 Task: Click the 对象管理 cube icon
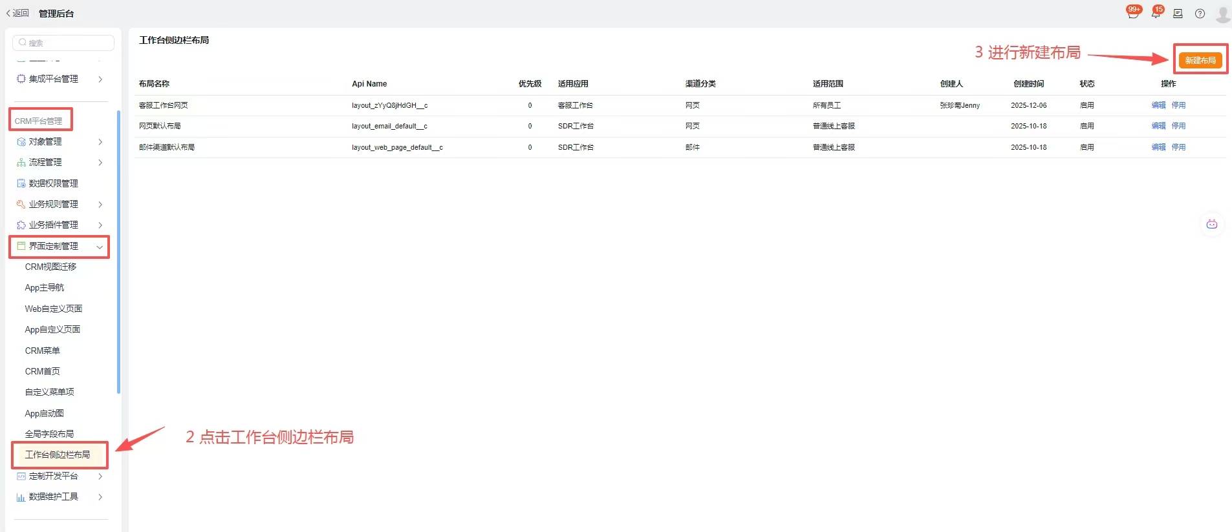(21, 141)
